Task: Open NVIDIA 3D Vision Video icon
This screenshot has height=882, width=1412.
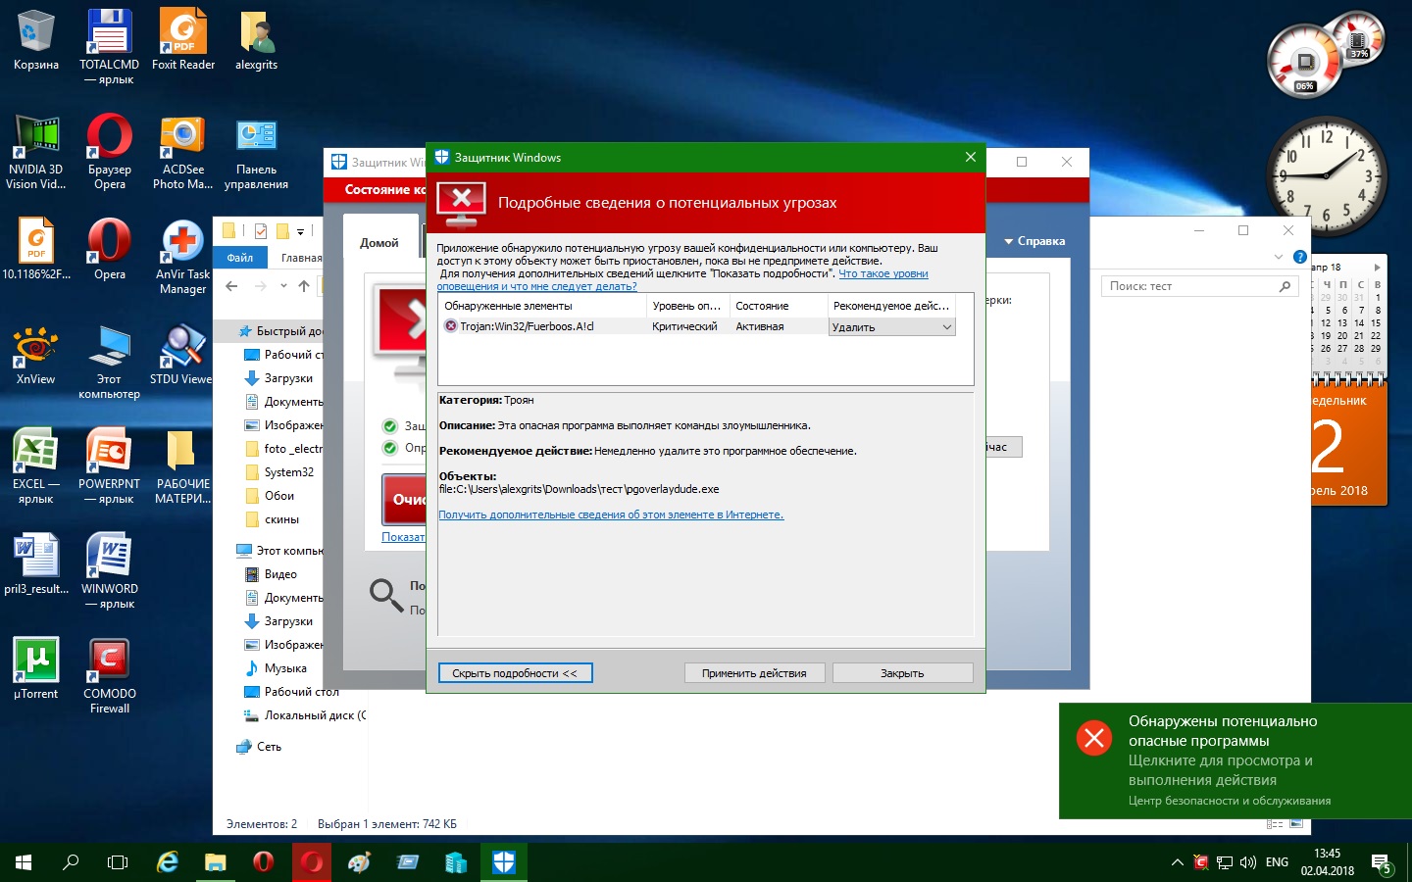Action: tap(35, 152)
